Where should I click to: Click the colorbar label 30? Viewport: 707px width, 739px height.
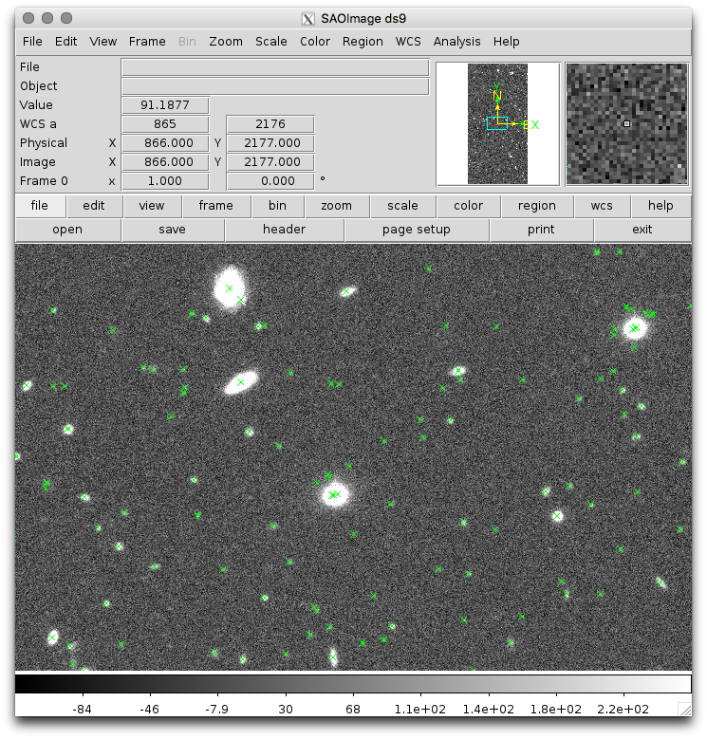286,710
